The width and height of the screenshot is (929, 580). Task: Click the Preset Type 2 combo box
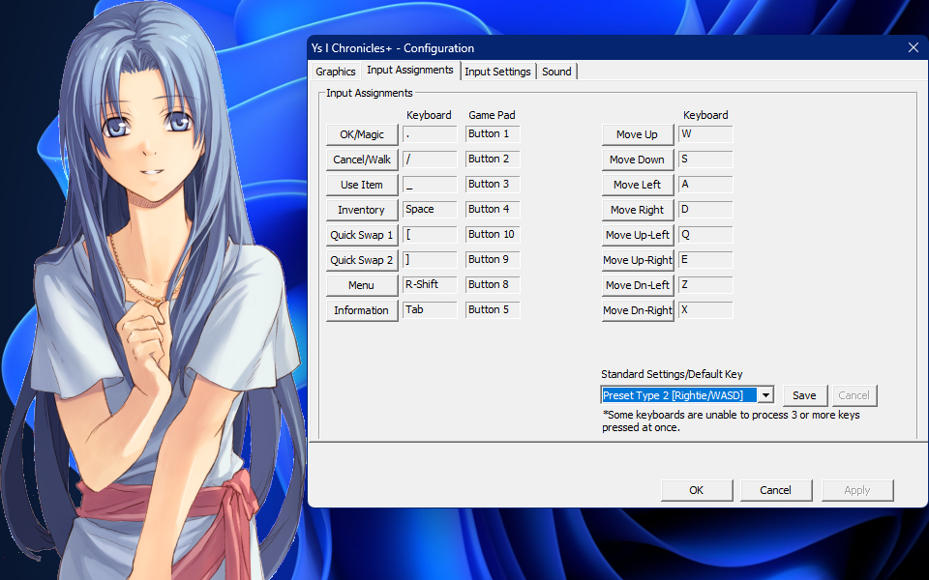(678, 395)
